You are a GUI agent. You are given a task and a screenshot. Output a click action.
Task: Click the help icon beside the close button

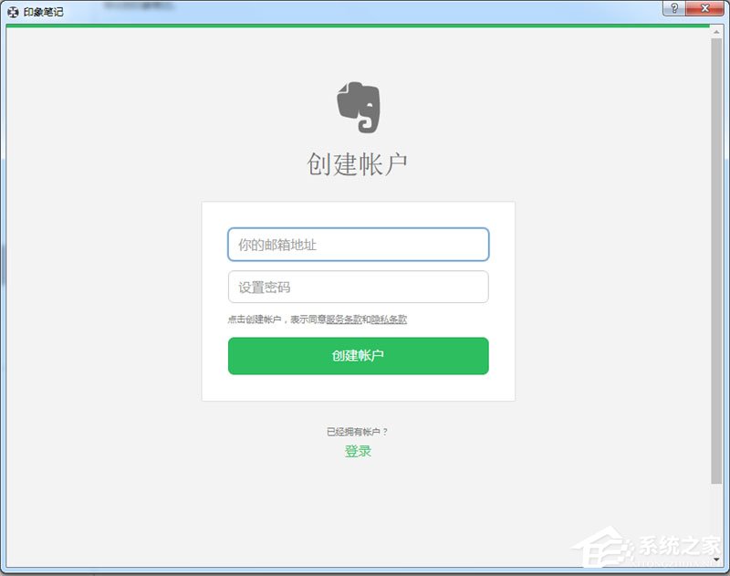pos(673,10)
